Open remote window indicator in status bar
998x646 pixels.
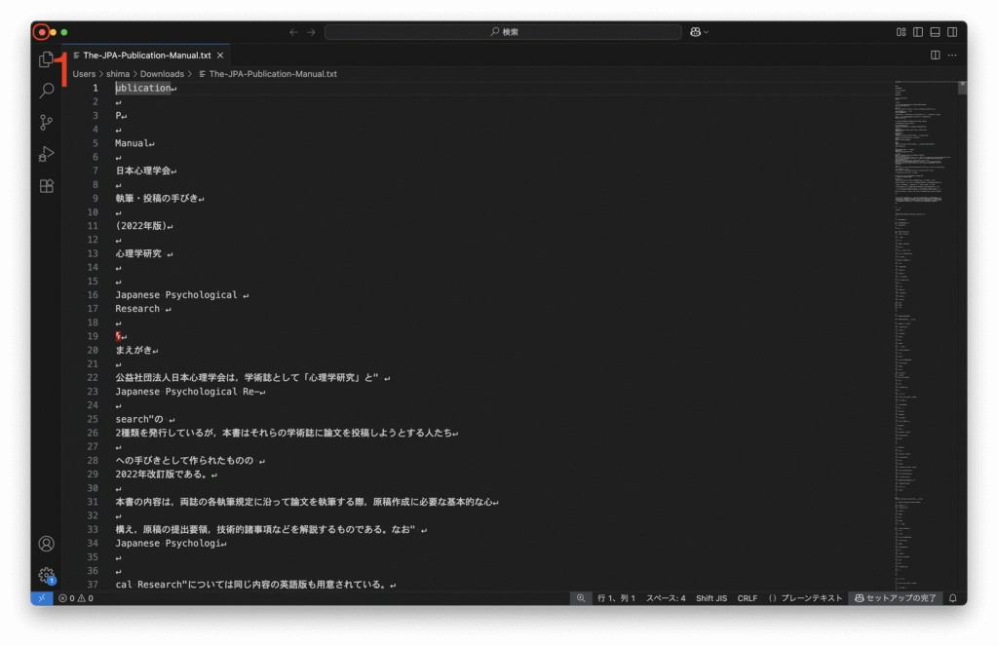coord(41,598)
